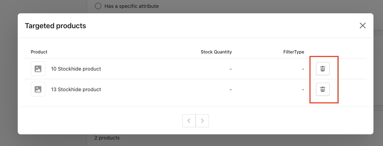Click the 'Has a specific attribute' label text

pos(132,6)
